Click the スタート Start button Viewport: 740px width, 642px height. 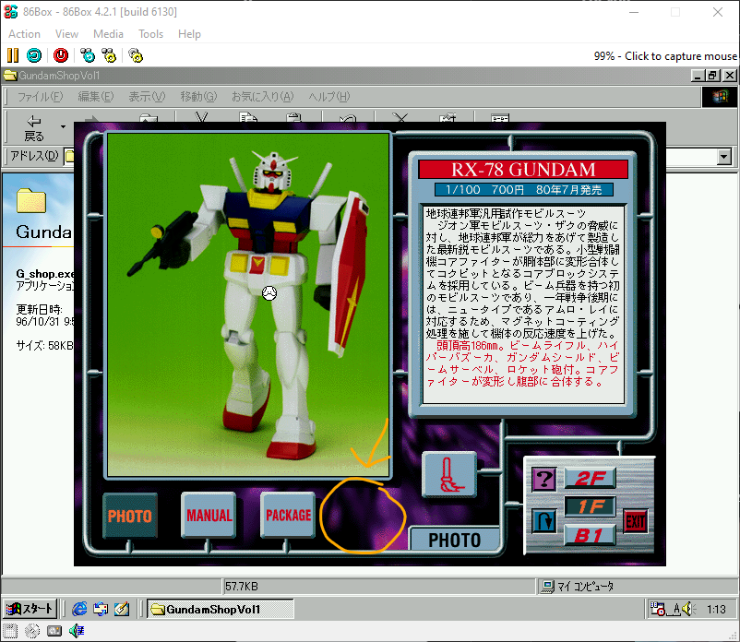30,609
